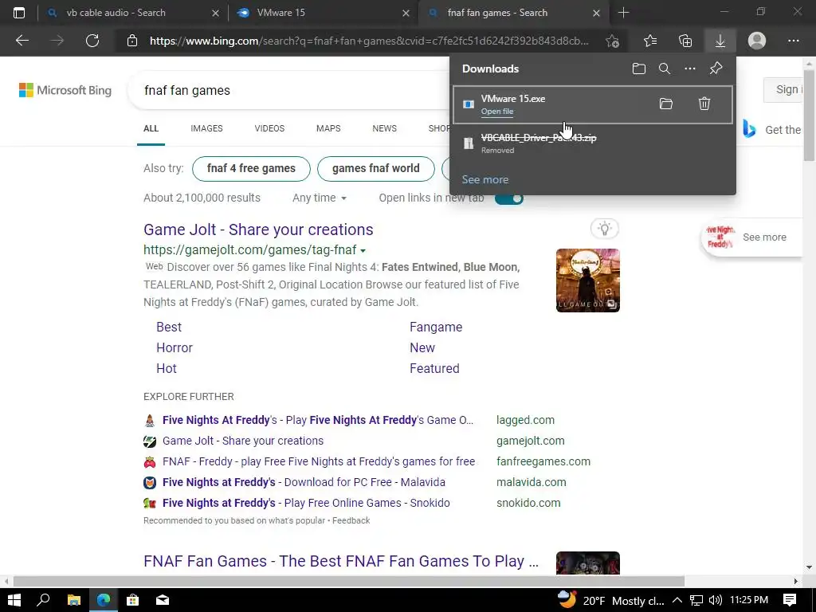
Task: Click the browser address bar URL
Action: pyautogui.click(x=369, y=41)
